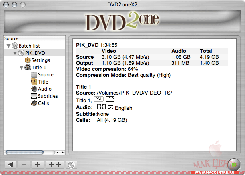The image size is (245, 175).
Task: Select the Title 1 tree row
Action: click(x=39, y=68)
